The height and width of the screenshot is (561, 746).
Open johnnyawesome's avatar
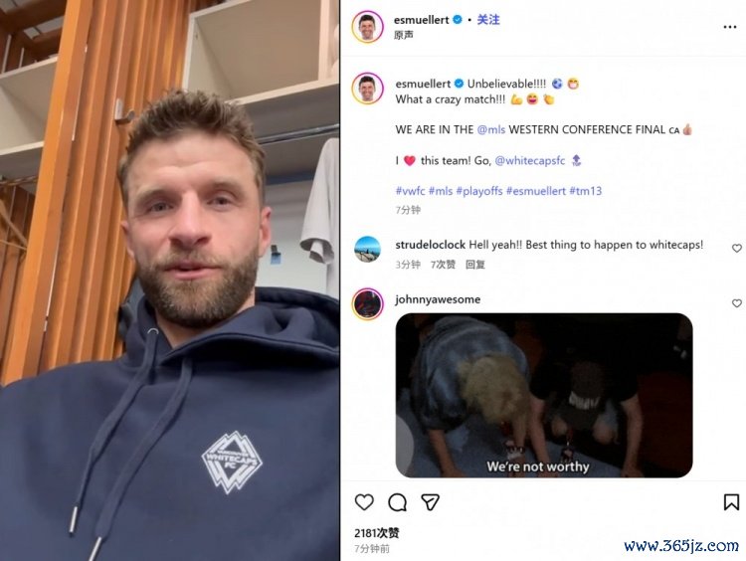point(367,303)
